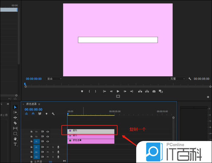This screenshot has width=212, height=163.
Task: Select the Selection arrow tool
Action: (15, 107)
